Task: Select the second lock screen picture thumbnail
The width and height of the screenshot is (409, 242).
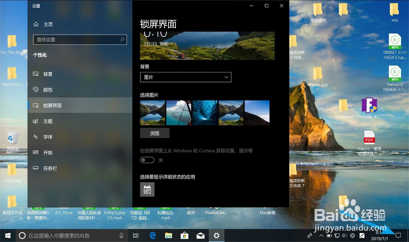Action: click(x=179, y=112)
